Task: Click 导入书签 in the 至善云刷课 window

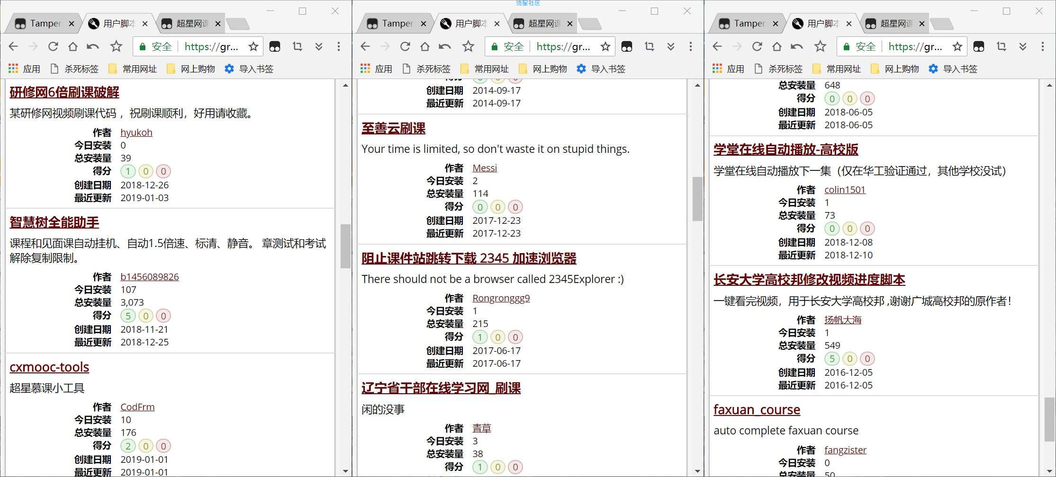Action: [601, 69]
